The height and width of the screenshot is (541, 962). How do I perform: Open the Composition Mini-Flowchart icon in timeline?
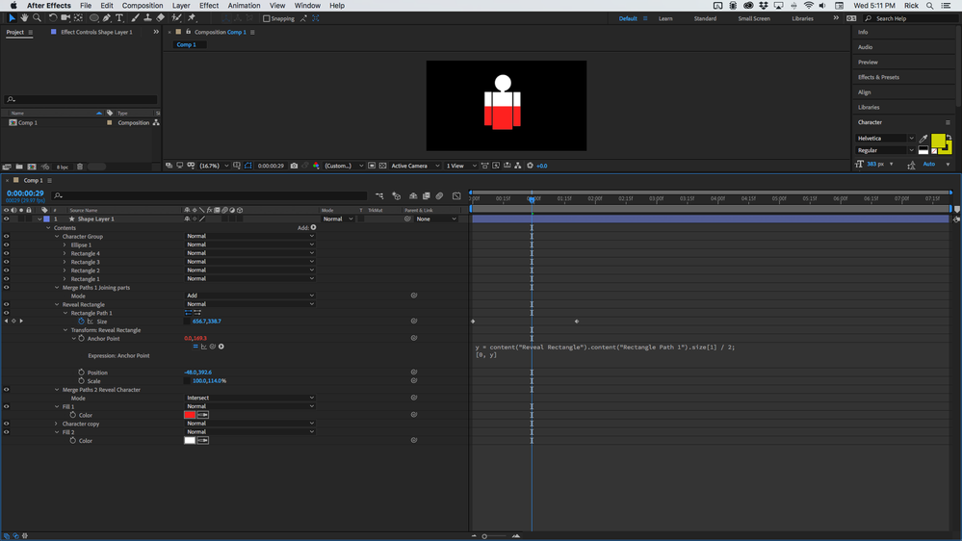(379, 196)
